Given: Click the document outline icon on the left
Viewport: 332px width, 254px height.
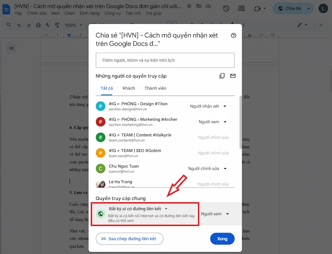Looking at the screenshot, I should tap(12, 48).
